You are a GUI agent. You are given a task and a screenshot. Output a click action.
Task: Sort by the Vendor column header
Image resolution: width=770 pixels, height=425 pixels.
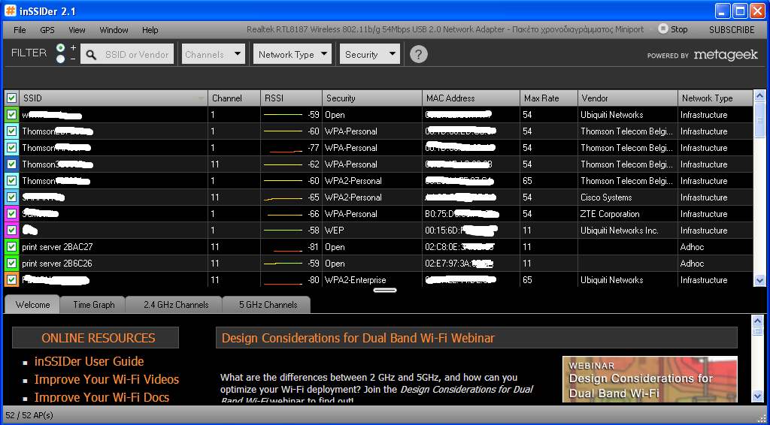coord(628,98)
